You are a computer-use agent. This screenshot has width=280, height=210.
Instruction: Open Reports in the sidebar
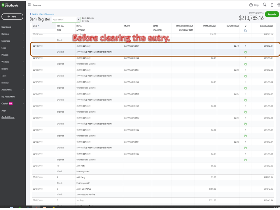[5, 69]
